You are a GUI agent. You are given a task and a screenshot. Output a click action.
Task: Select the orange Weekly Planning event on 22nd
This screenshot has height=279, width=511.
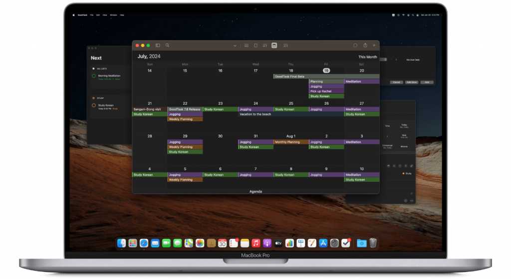(x=185, y=119)
